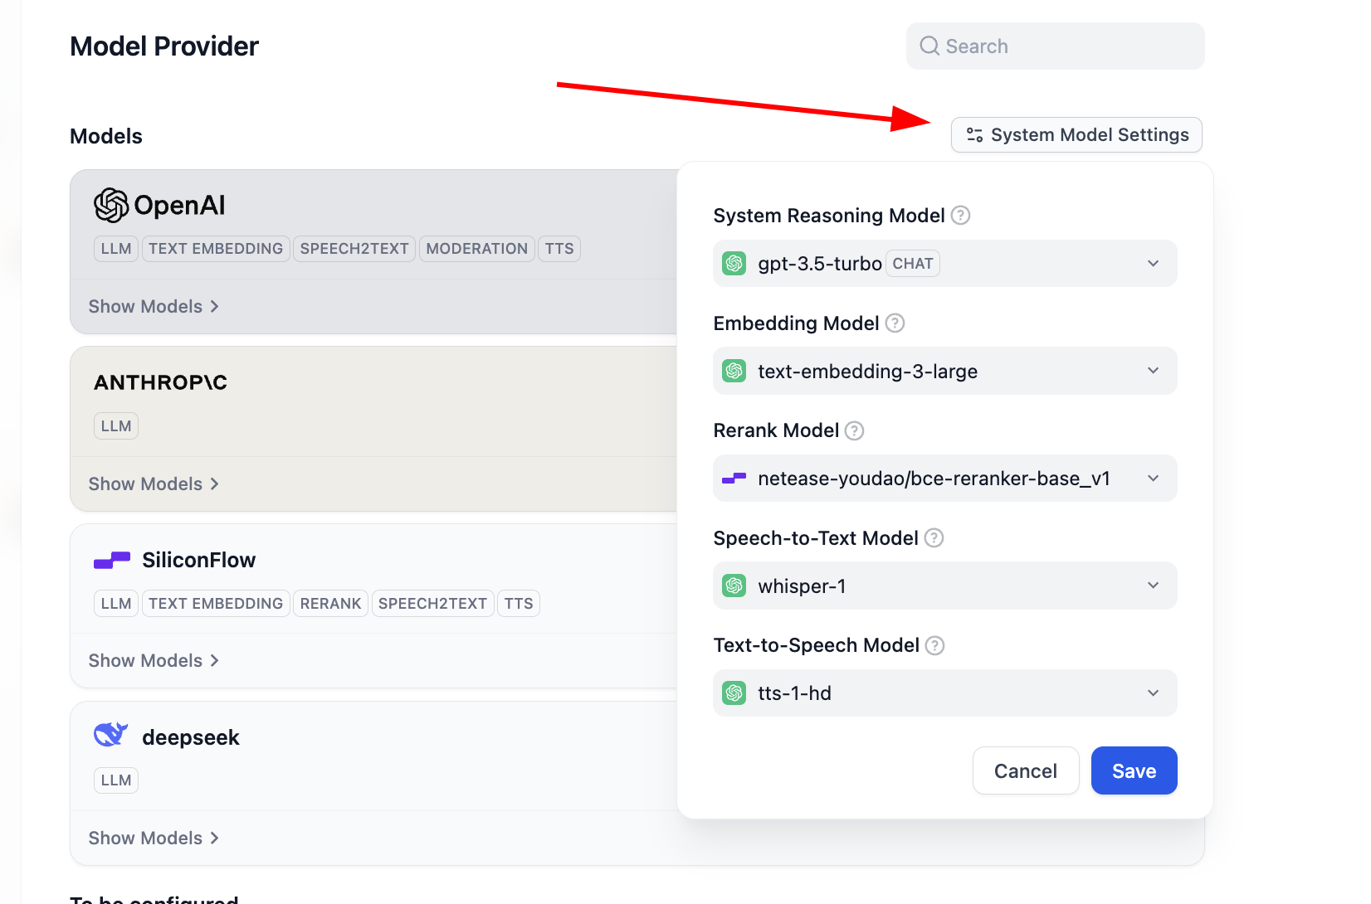Image resolution: width=1371 pixels, height=904 pixels.
Task: Expand Show Models under Anthropic
Action: [x=154, y=484]
